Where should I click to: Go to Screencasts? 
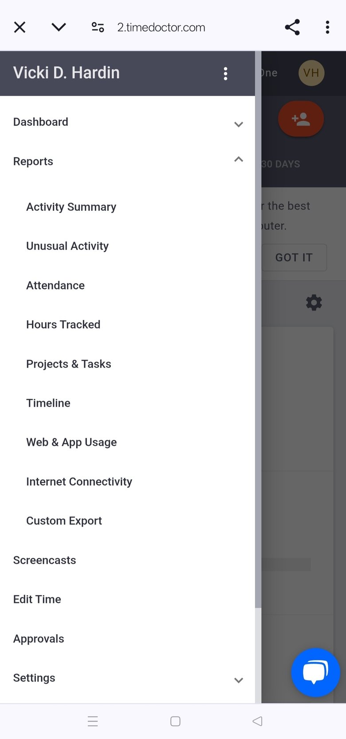coord(44,560)
